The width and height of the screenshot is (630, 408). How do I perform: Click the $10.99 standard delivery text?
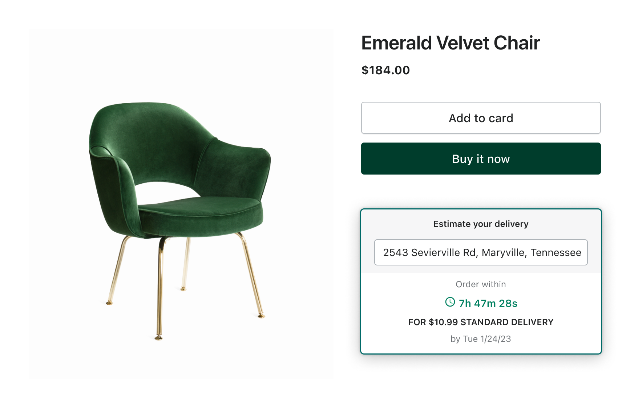(x=481, y=322)
